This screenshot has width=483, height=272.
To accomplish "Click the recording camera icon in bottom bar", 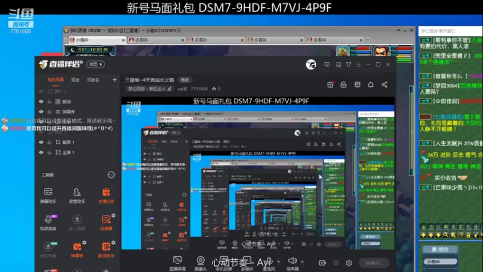I will click(x=322, y=263).
